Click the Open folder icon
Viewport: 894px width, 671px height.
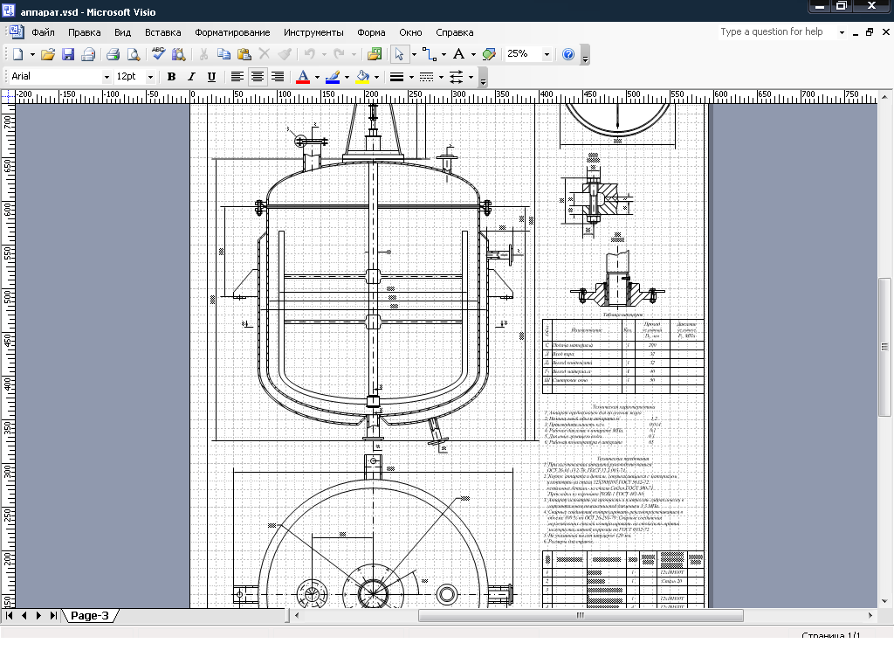pyautogui.click(x=48, y=54)
